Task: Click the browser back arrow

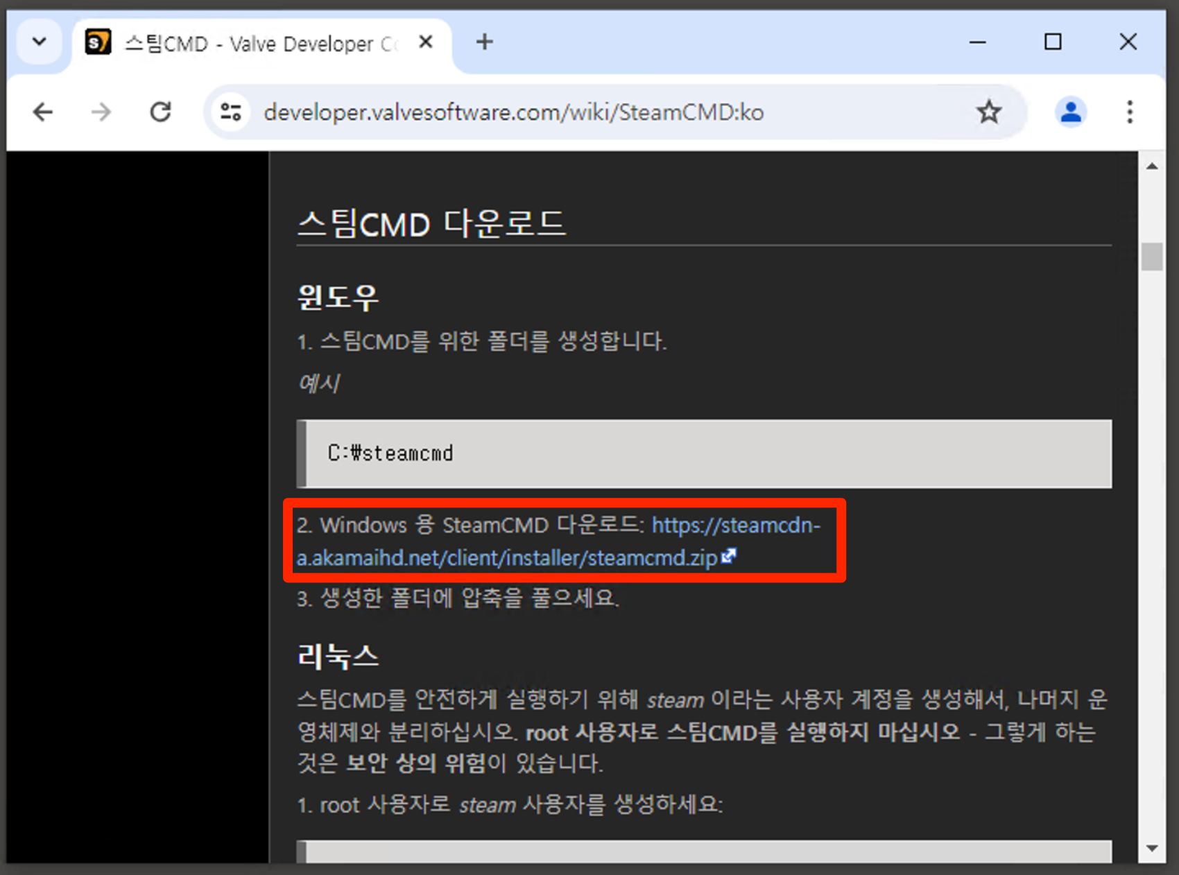Action: click(x=43, y=112)
